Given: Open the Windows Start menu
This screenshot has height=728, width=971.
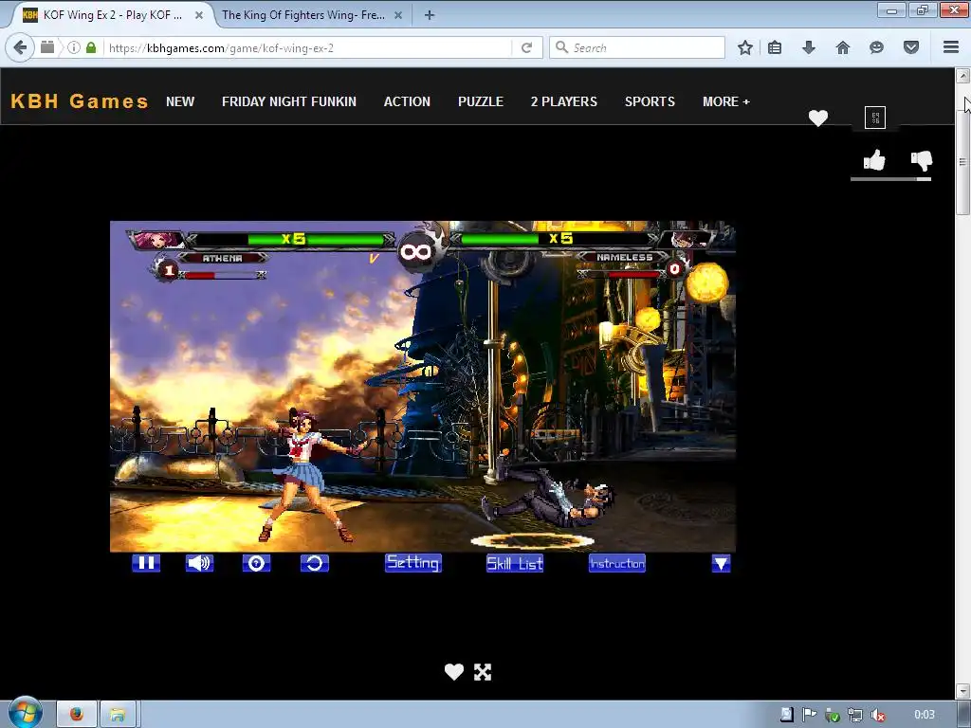Looking at the screenshot, I should click(x=26, y=713).
